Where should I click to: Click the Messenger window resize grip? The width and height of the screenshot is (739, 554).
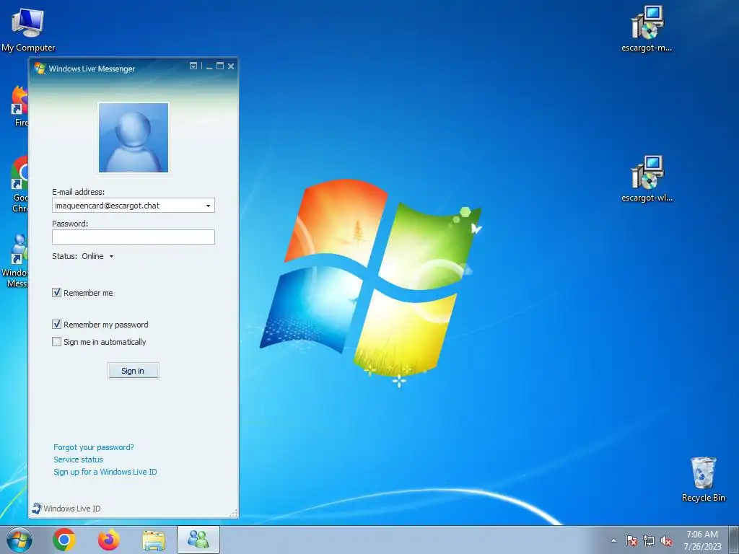[x=233, y=514]
